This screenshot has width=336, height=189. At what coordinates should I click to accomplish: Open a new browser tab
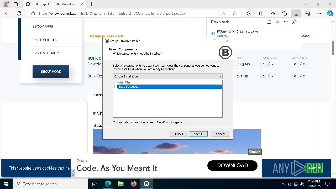click(91, 4)
